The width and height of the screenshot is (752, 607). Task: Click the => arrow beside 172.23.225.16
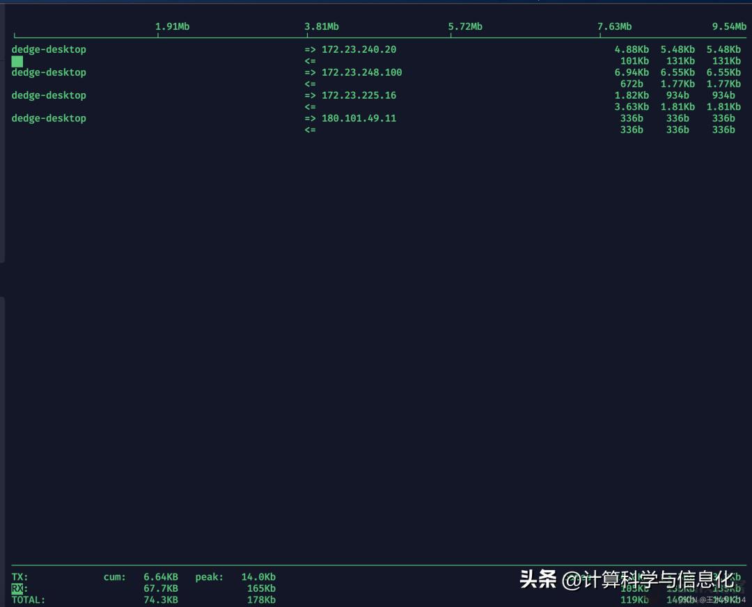(309, 95)
